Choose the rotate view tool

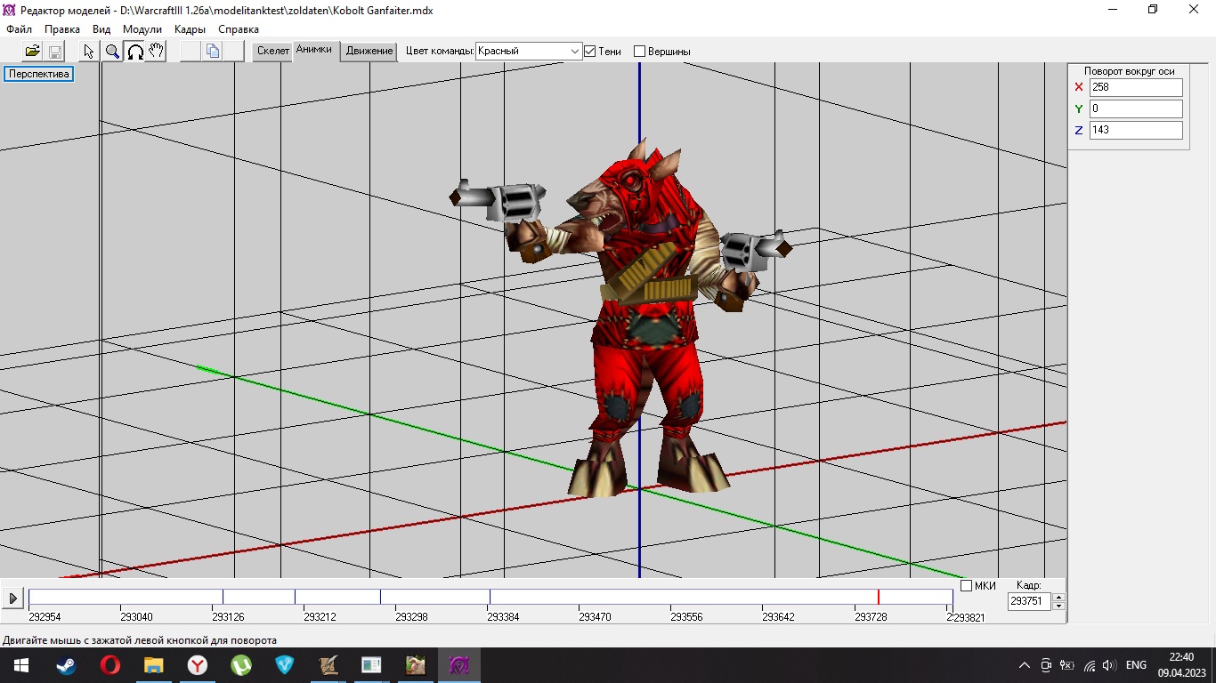[x=134, y=52]
